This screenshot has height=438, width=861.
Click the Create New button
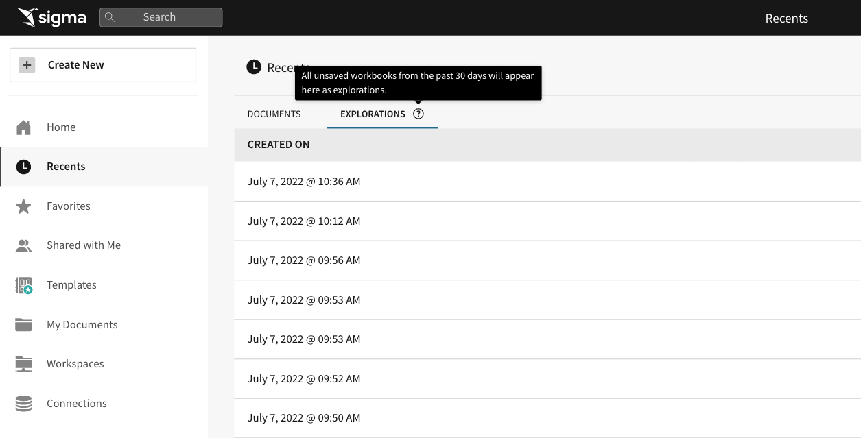[103, 65]
